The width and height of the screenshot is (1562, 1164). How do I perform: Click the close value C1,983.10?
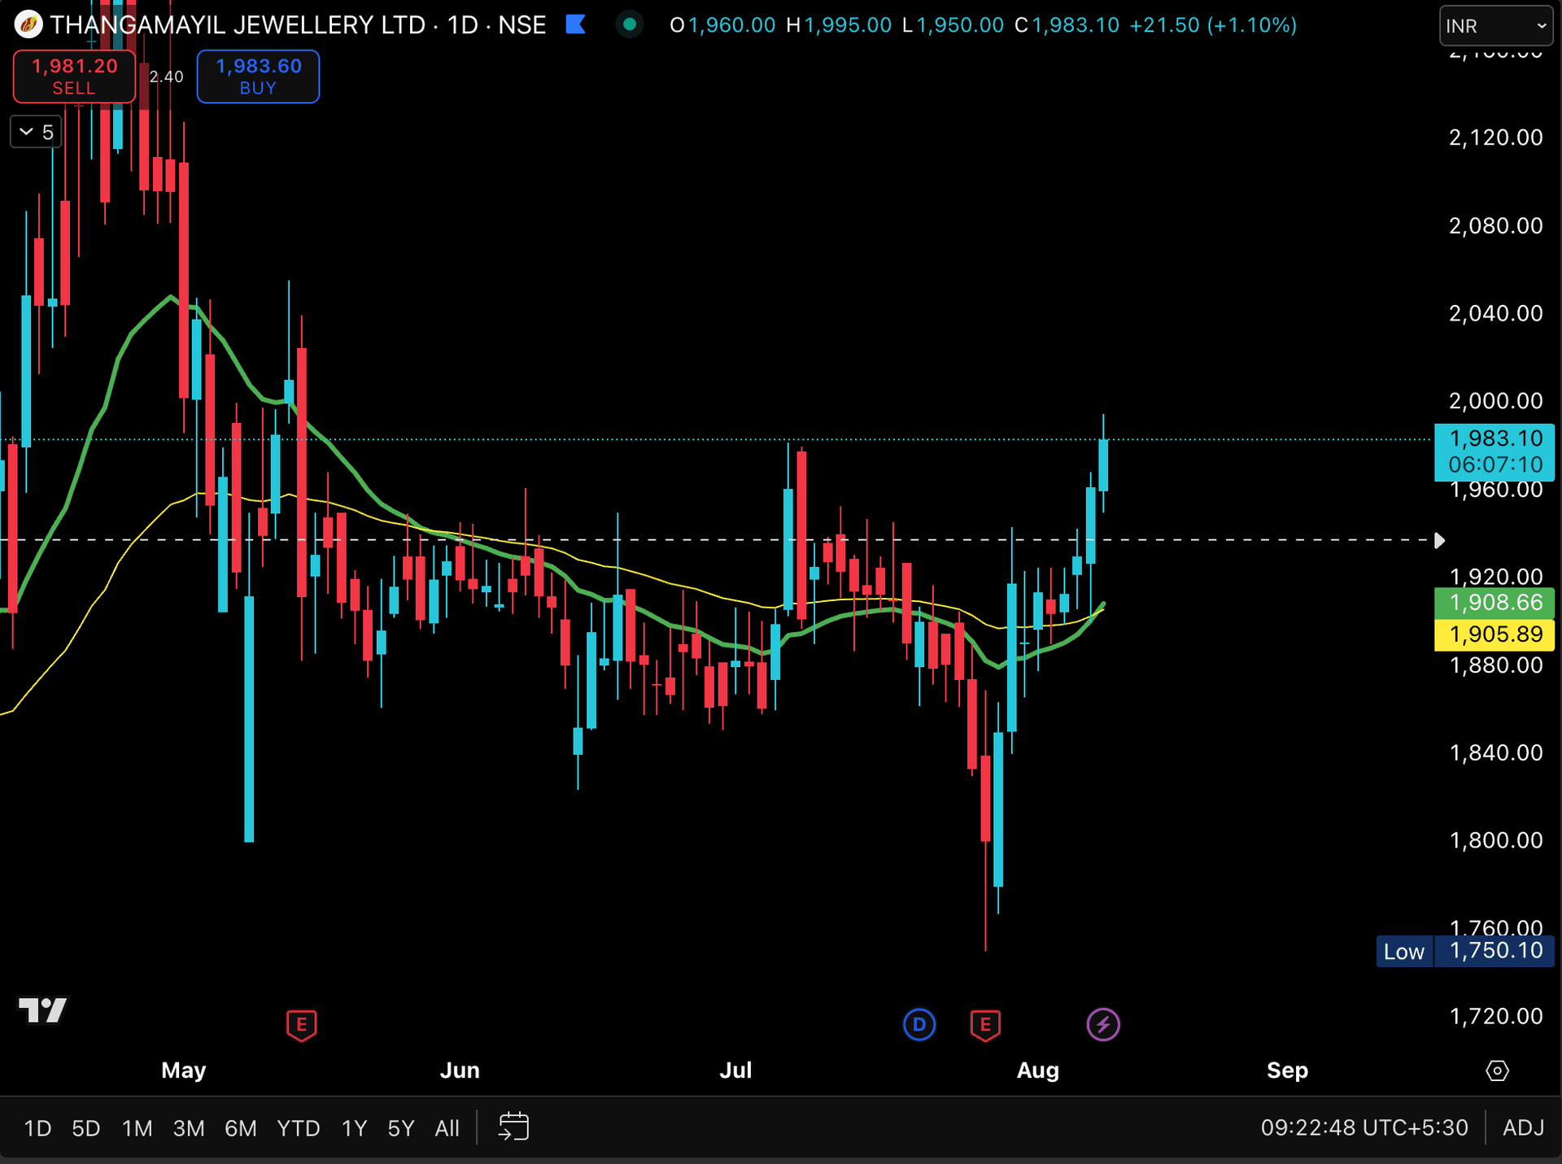[1067, 25]
